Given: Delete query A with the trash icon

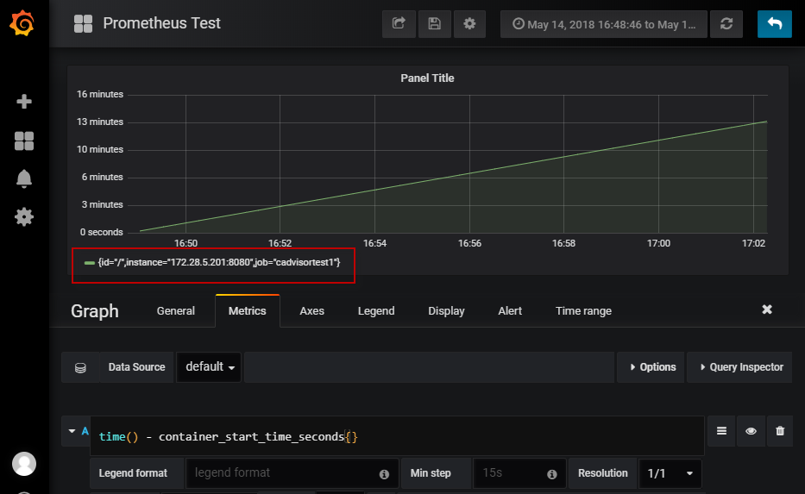Looking at the screenshot, I should (780, 431).
